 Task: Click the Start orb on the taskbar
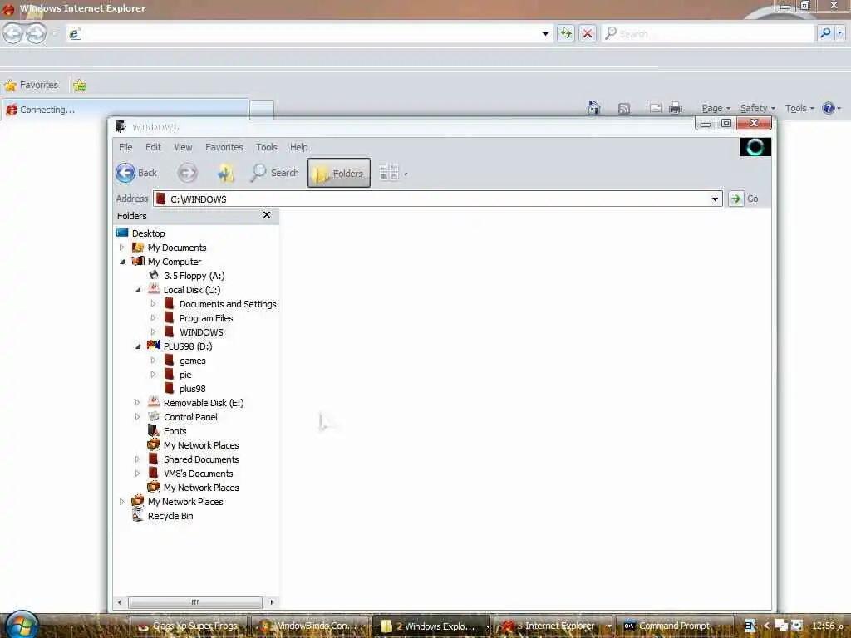(x=22, y=625)
